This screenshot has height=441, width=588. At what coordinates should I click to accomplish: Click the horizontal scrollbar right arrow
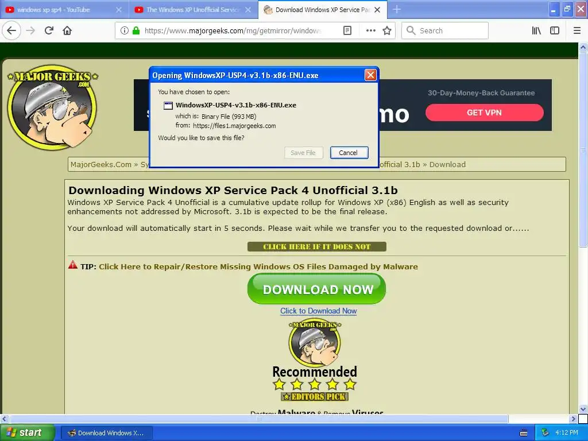(573, 419)
